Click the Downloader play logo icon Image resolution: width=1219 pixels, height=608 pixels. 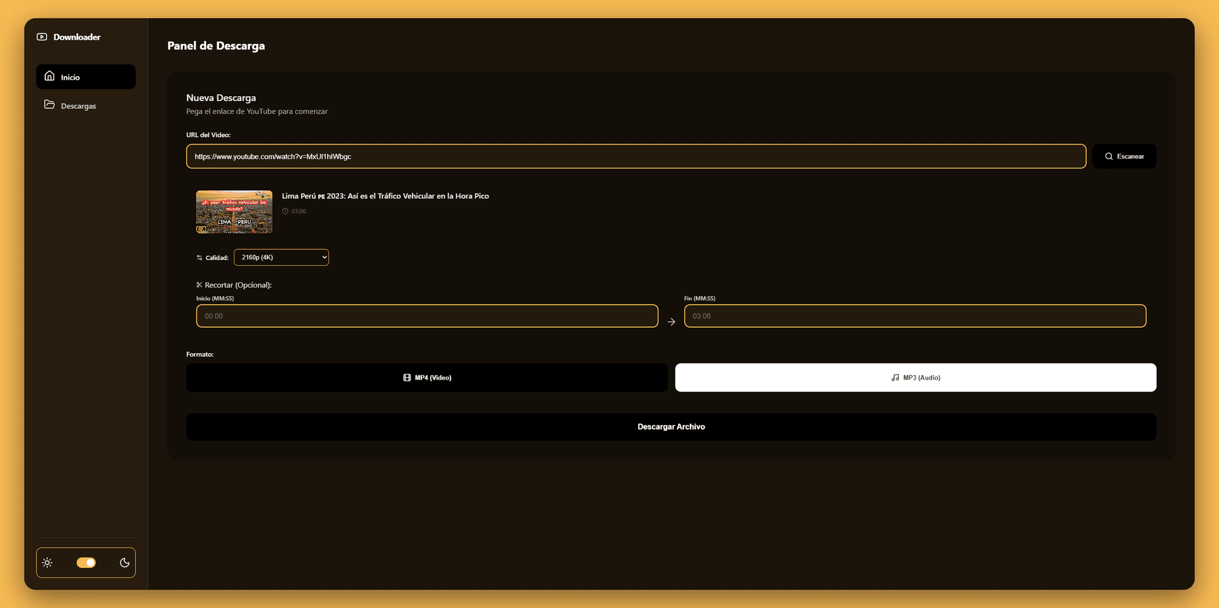tap(41, 36)
